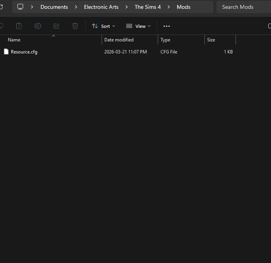This screenshot has height=263, width=271.
Task: Click the Rename icon in toolbar
Action: point(38,26)
